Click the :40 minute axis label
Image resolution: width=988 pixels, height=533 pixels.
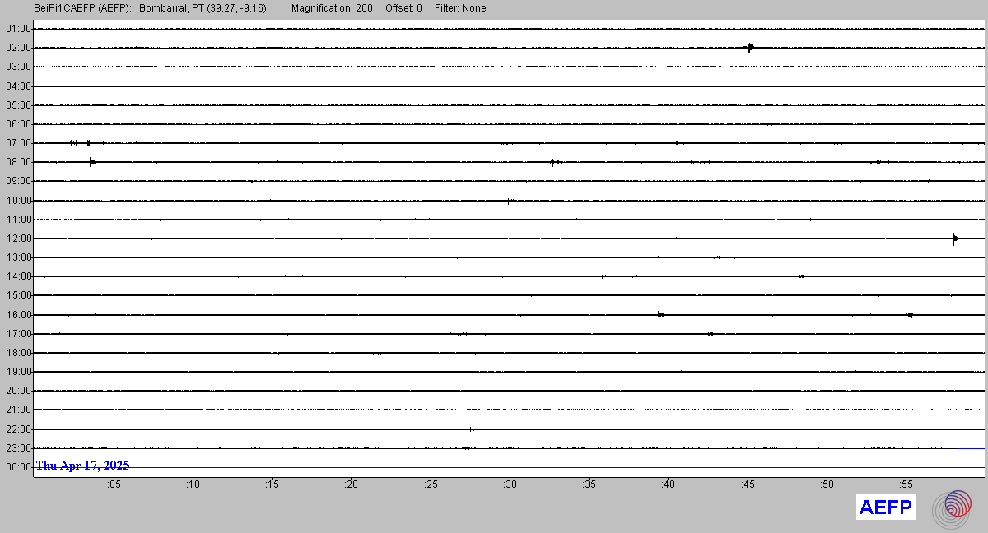(x=668, y=485)
